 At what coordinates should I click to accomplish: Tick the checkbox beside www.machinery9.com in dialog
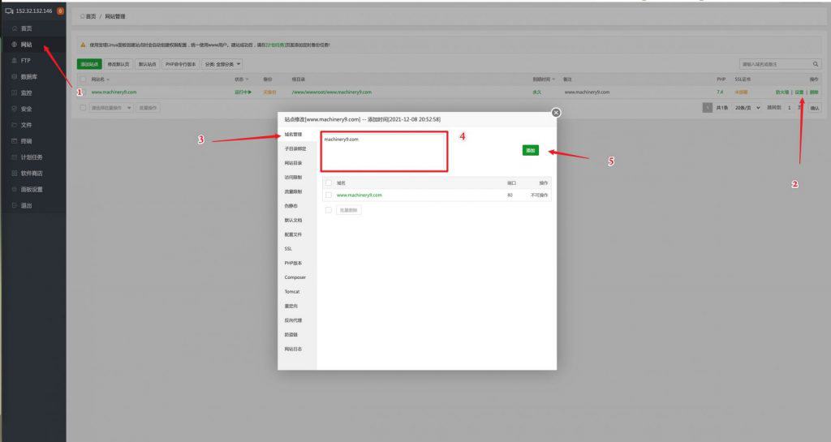coord(329,195)
